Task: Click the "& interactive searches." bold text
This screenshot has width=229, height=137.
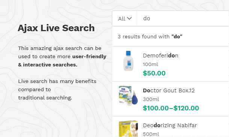Action: (x=48, y=65)
